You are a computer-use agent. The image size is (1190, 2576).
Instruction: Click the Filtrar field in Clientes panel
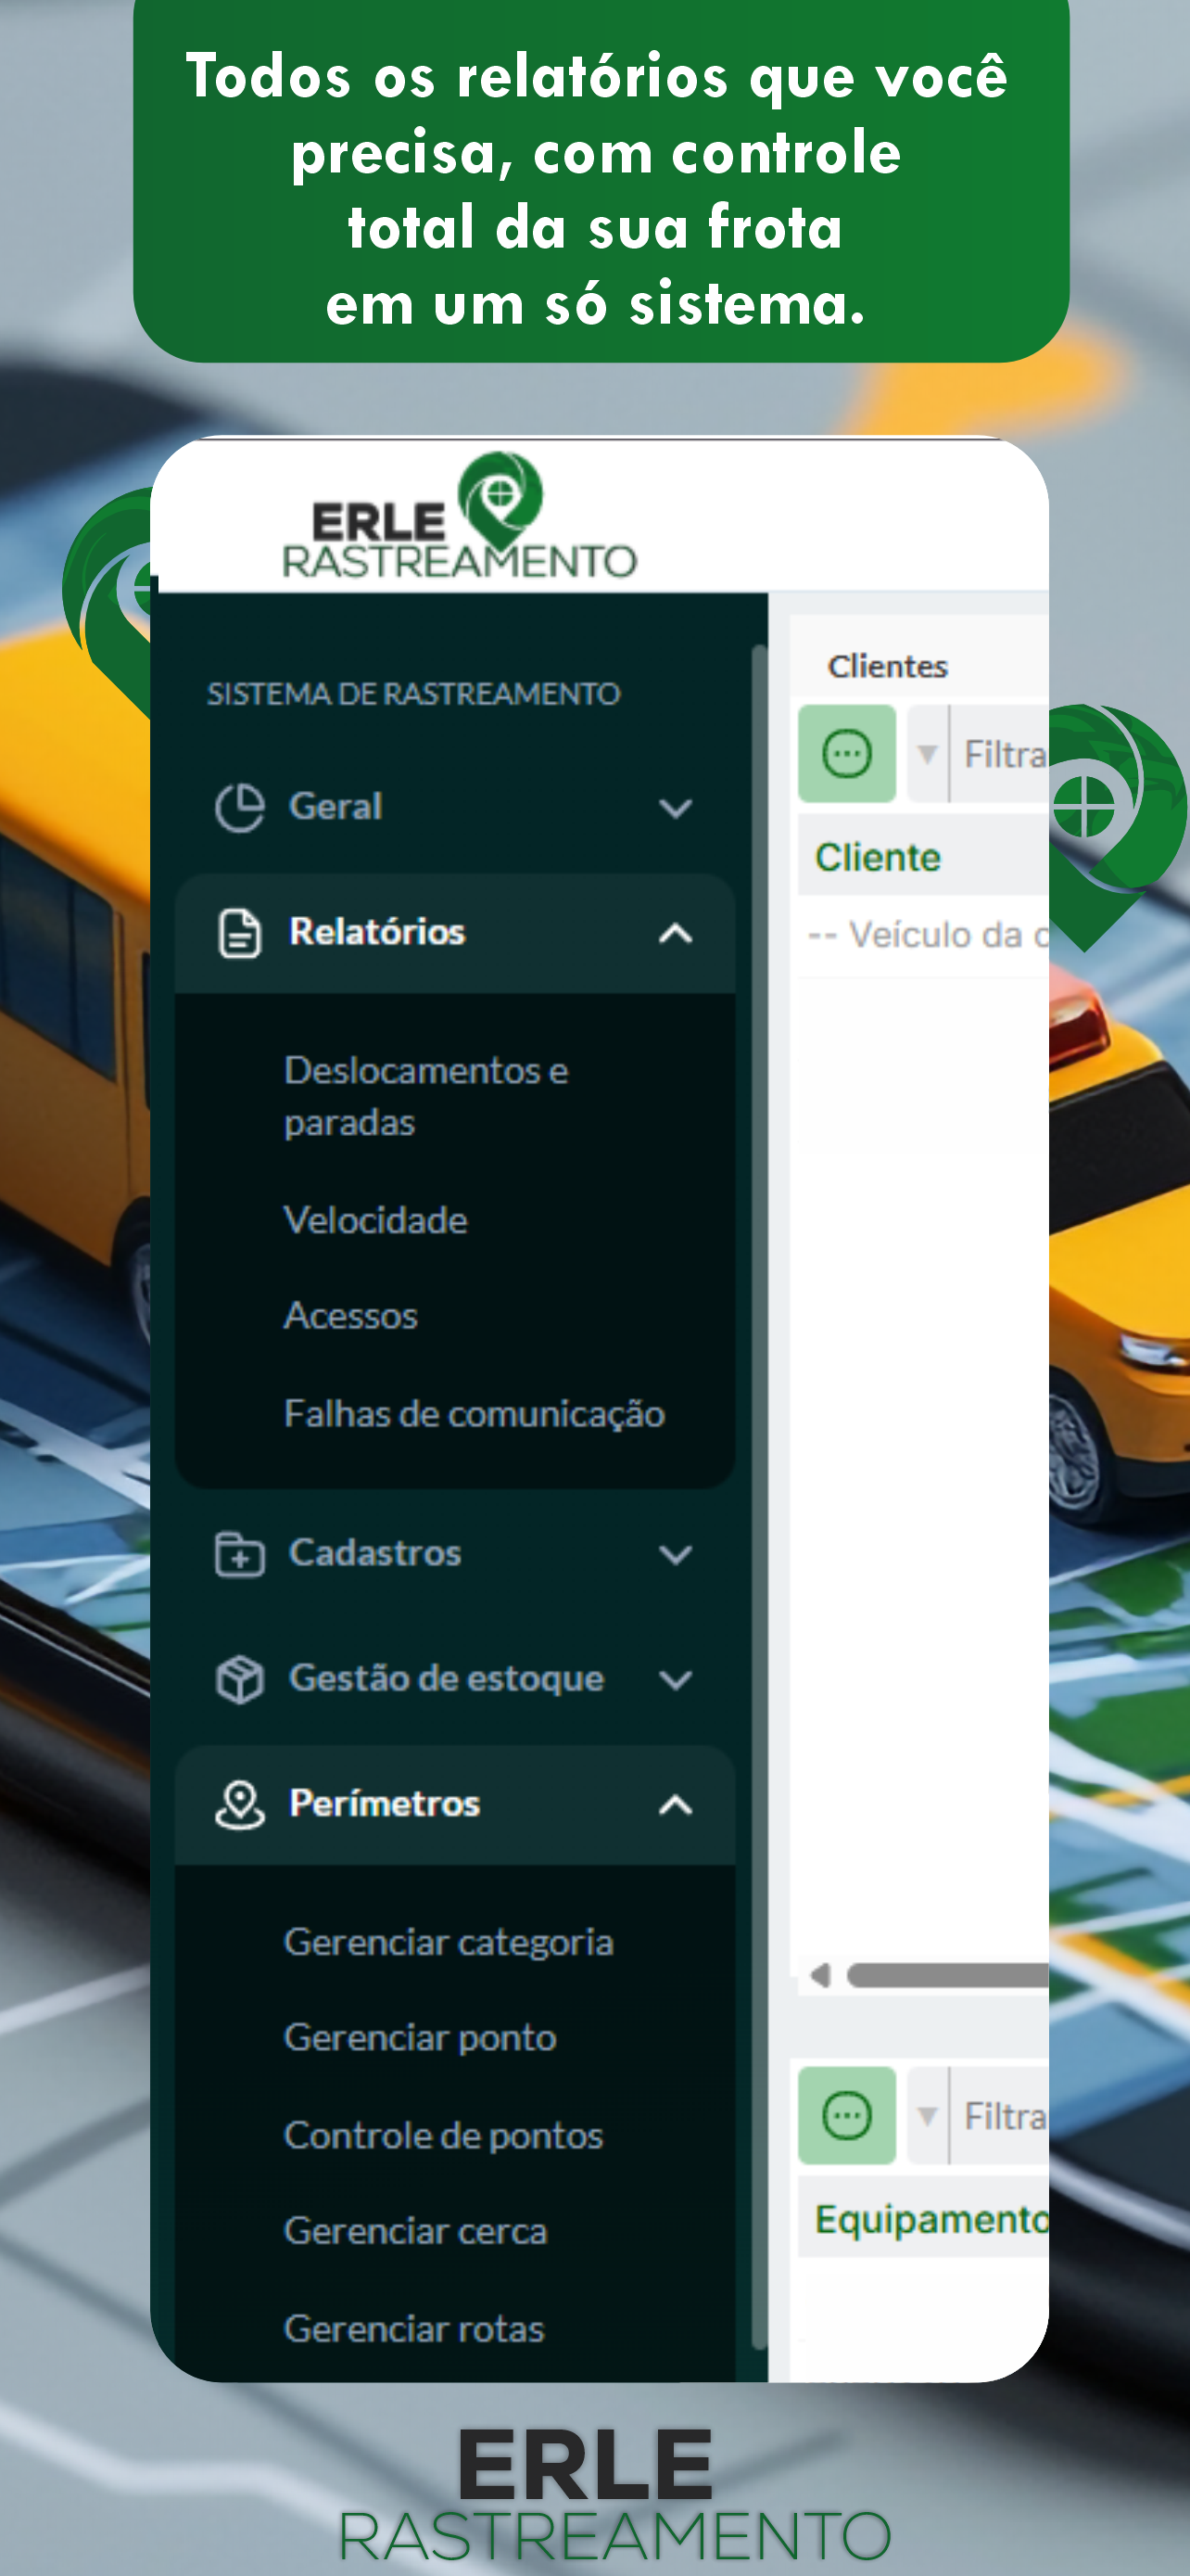pyautogui.click(x=999, y=753)
